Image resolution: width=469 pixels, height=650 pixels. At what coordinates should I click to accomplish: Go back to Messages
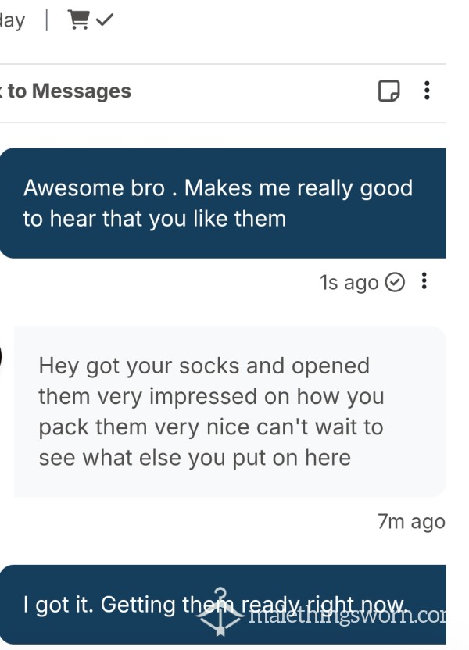point(66,91)
